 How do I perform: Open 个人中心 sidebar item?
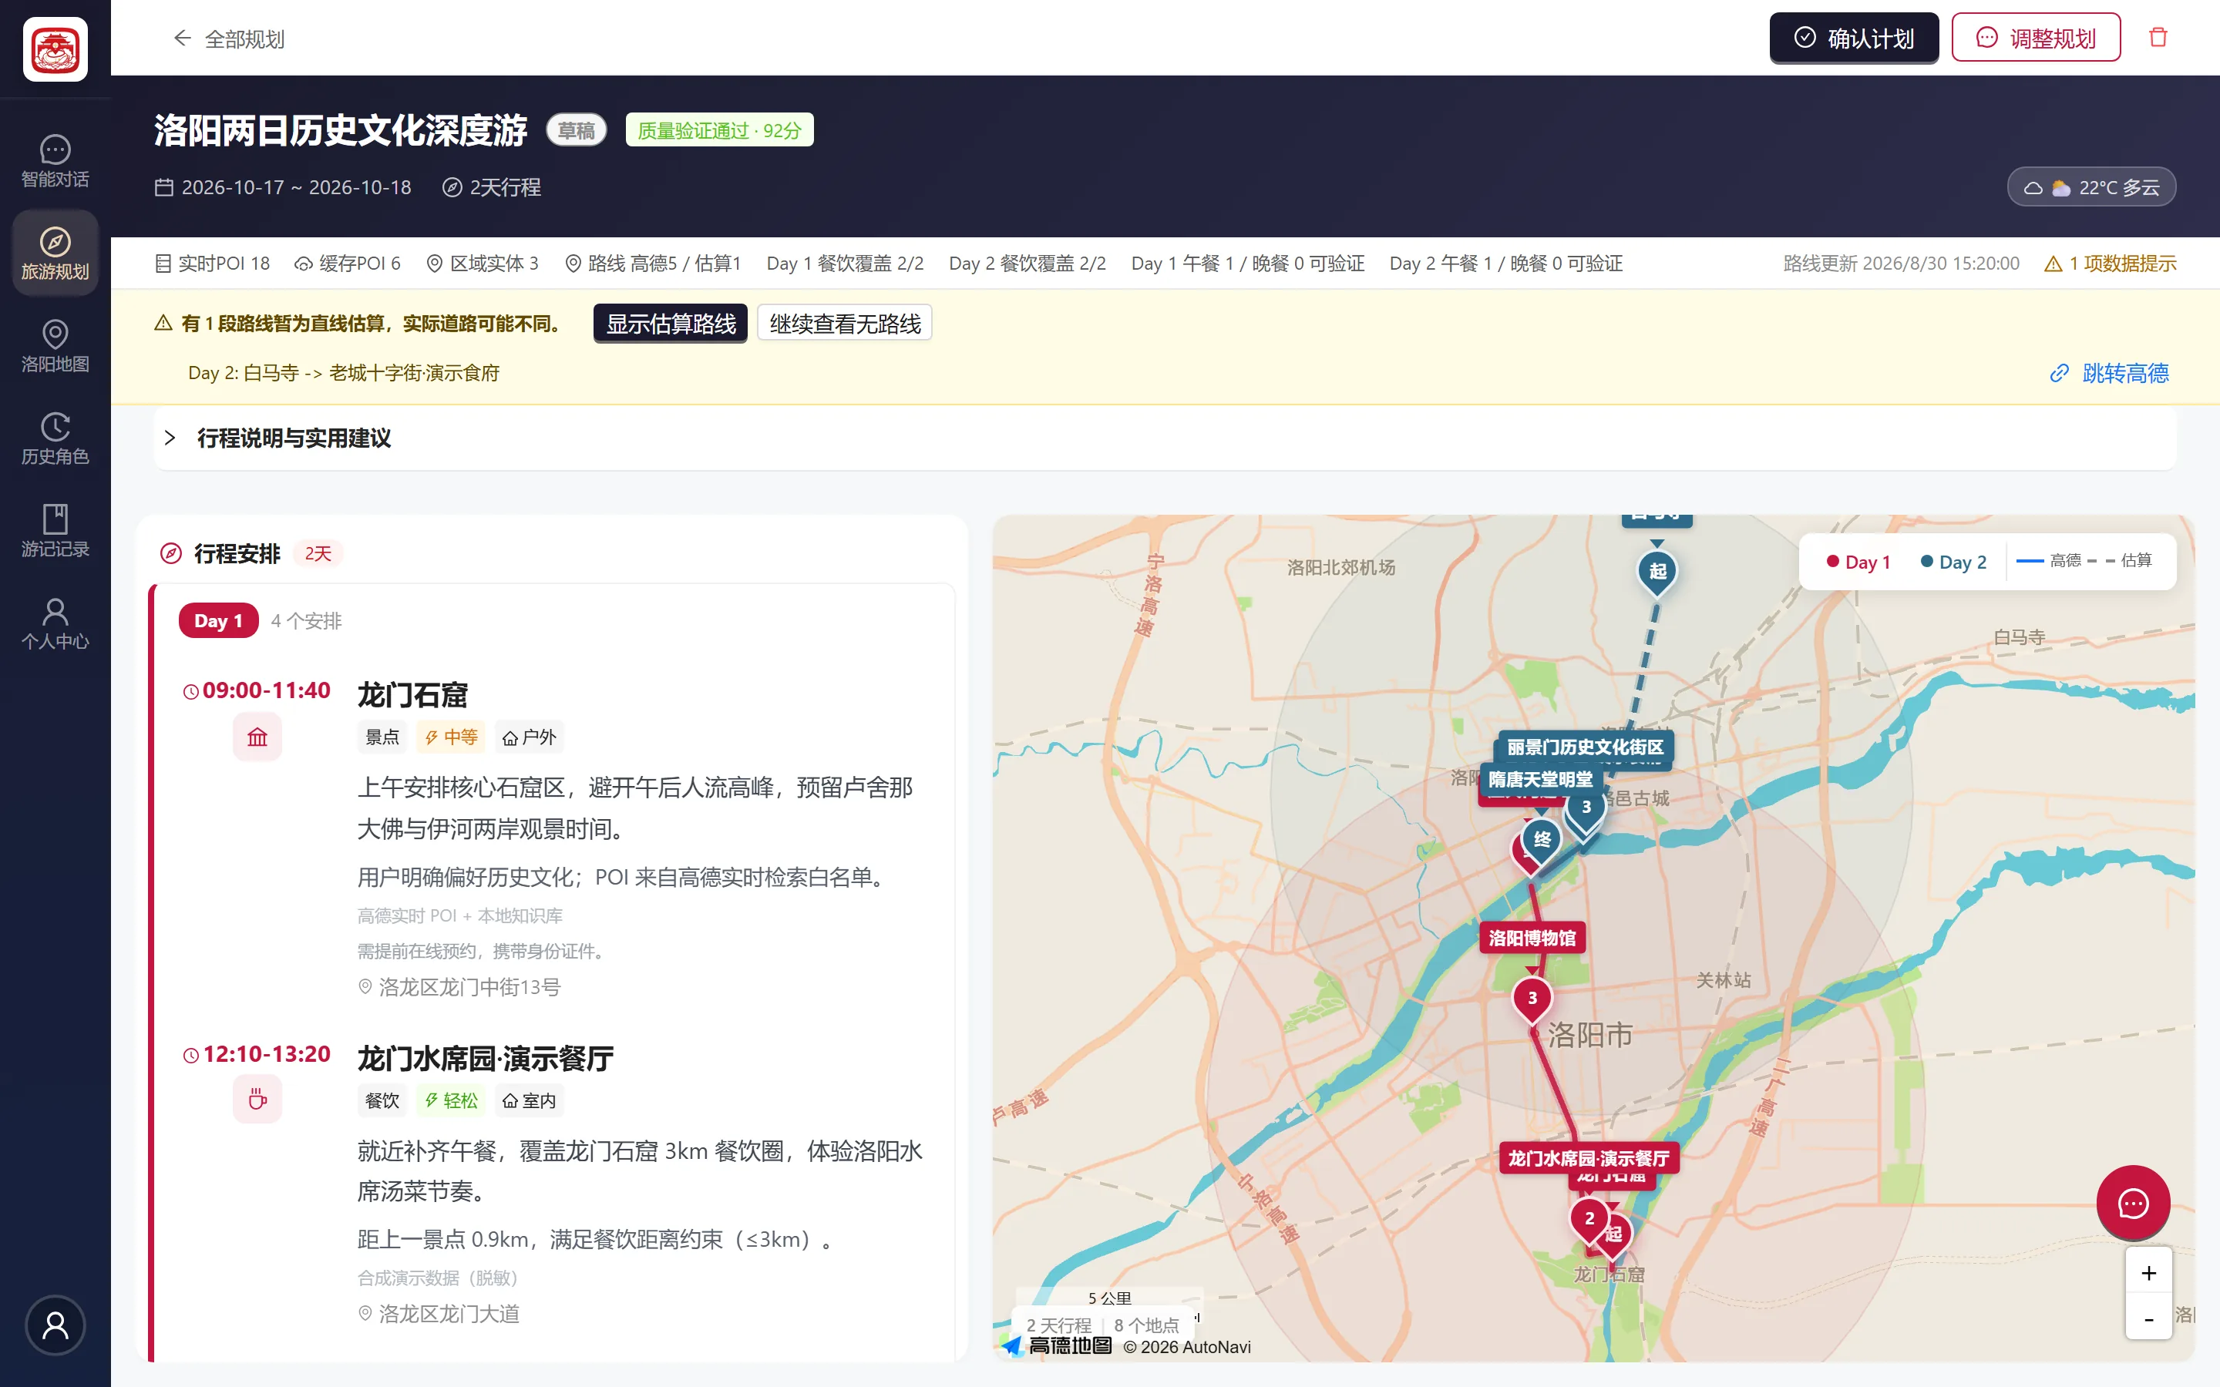click(x=55, y=624)
